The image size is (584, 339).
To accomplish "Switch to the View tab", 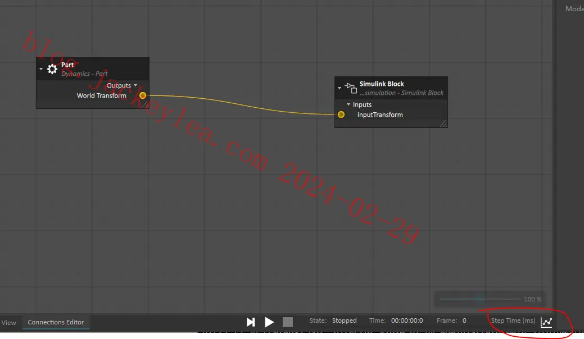I will pos(8,323).
